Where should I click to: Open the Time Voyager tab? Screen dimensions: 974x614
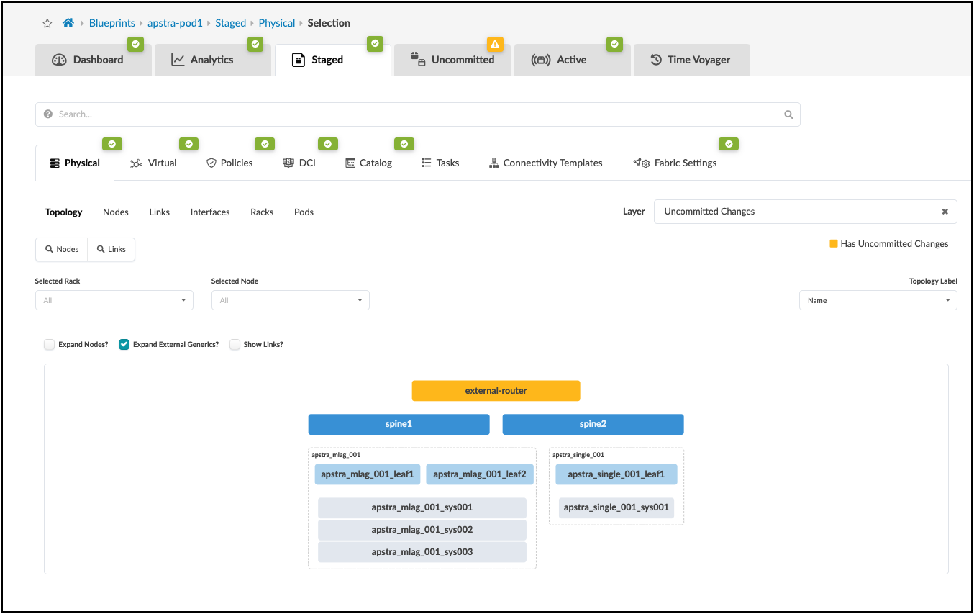[691, 60]
